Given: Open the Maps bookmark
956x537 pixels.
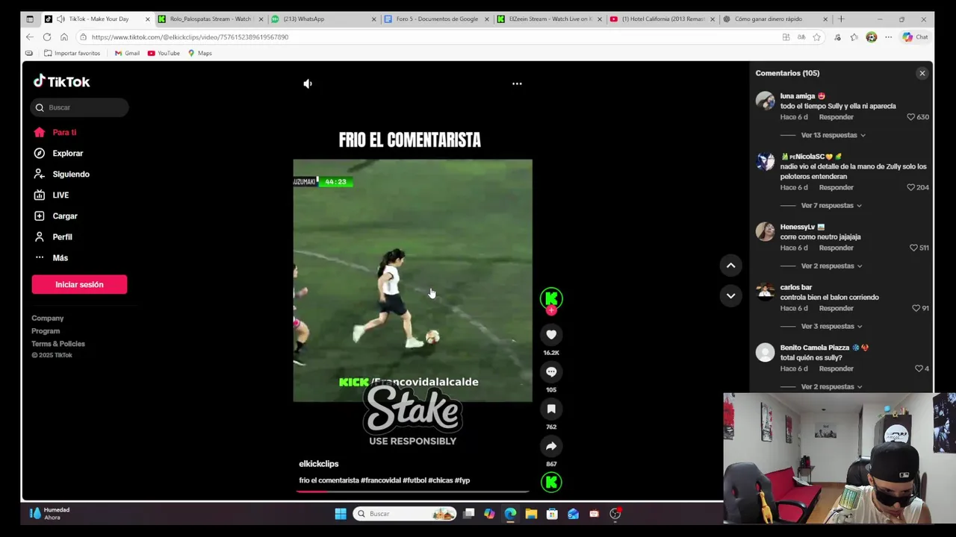Looking at the screenshot, I should [199, 53].
